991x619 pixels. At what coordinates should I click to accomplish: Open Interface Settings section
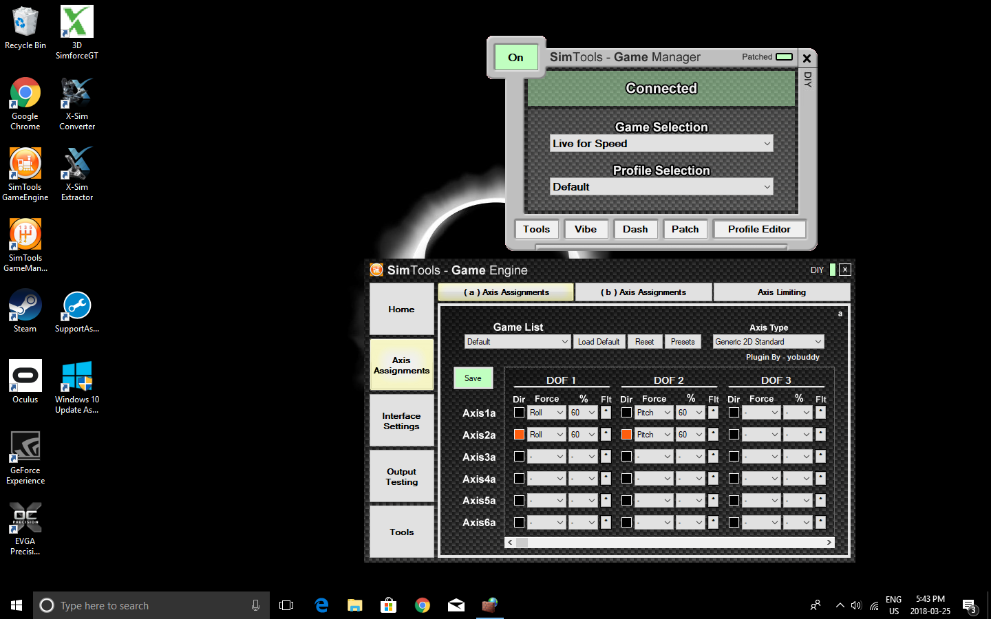point(401,421)
